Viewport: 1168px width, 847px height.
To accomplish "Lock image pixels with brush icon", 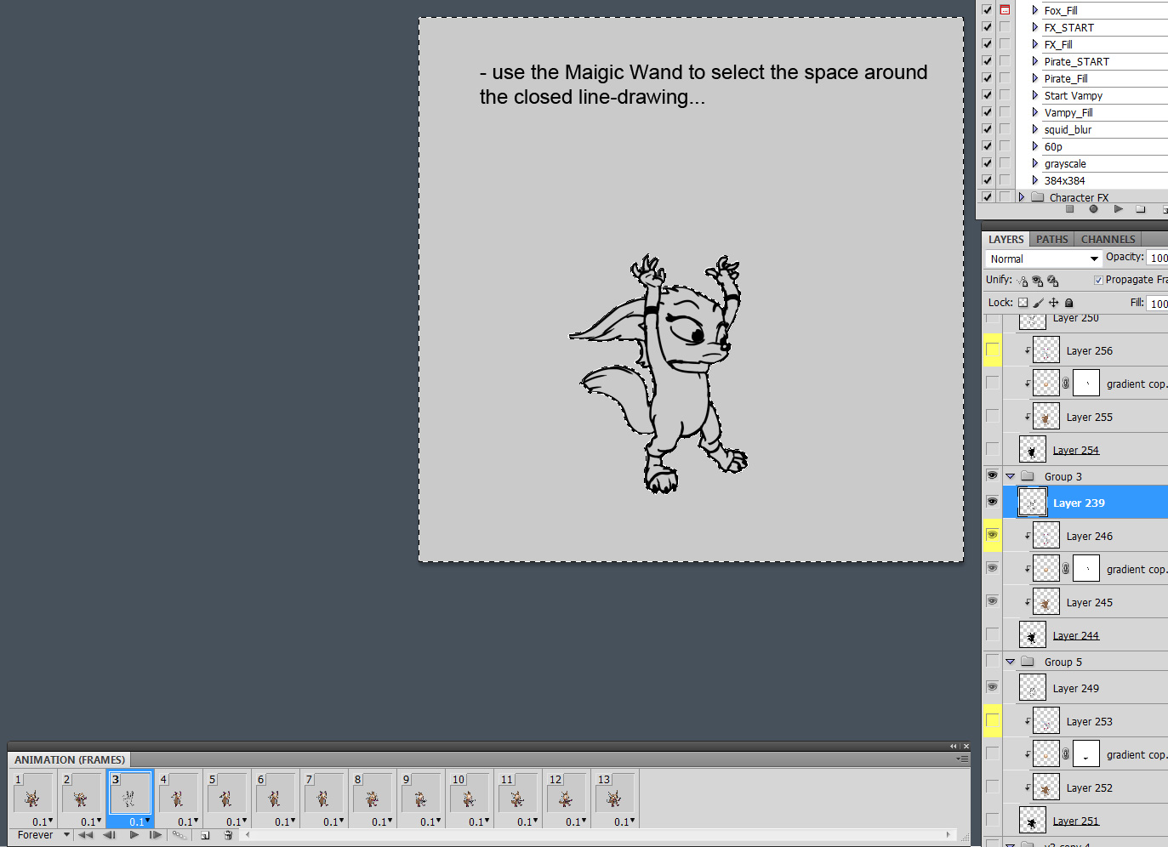I will click(x=1038, y=303).
